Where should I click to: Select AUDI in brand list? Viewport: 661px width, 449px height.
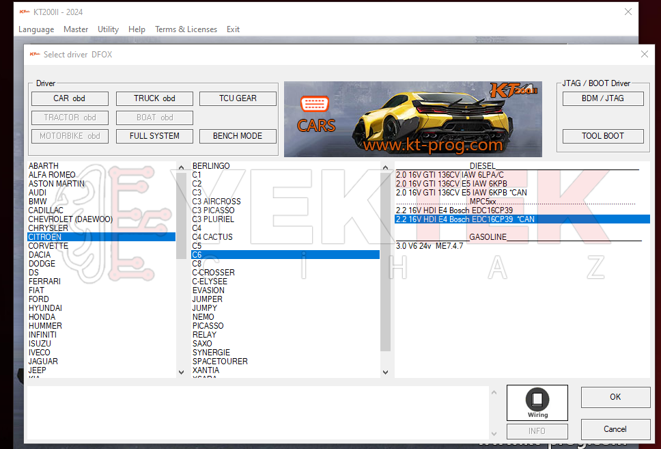point(101,193)
